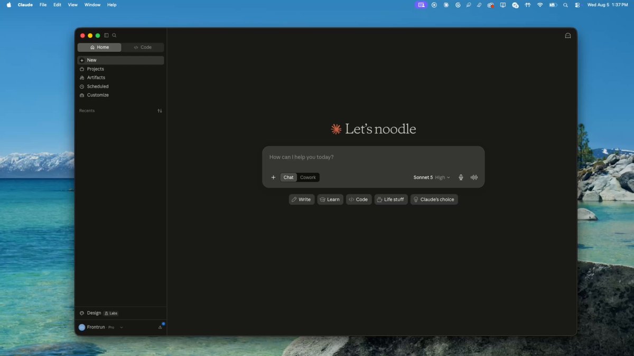Choose the Life stuff suggestion chip
Viewport: 634px width, 356px height.
coord(391,199)
